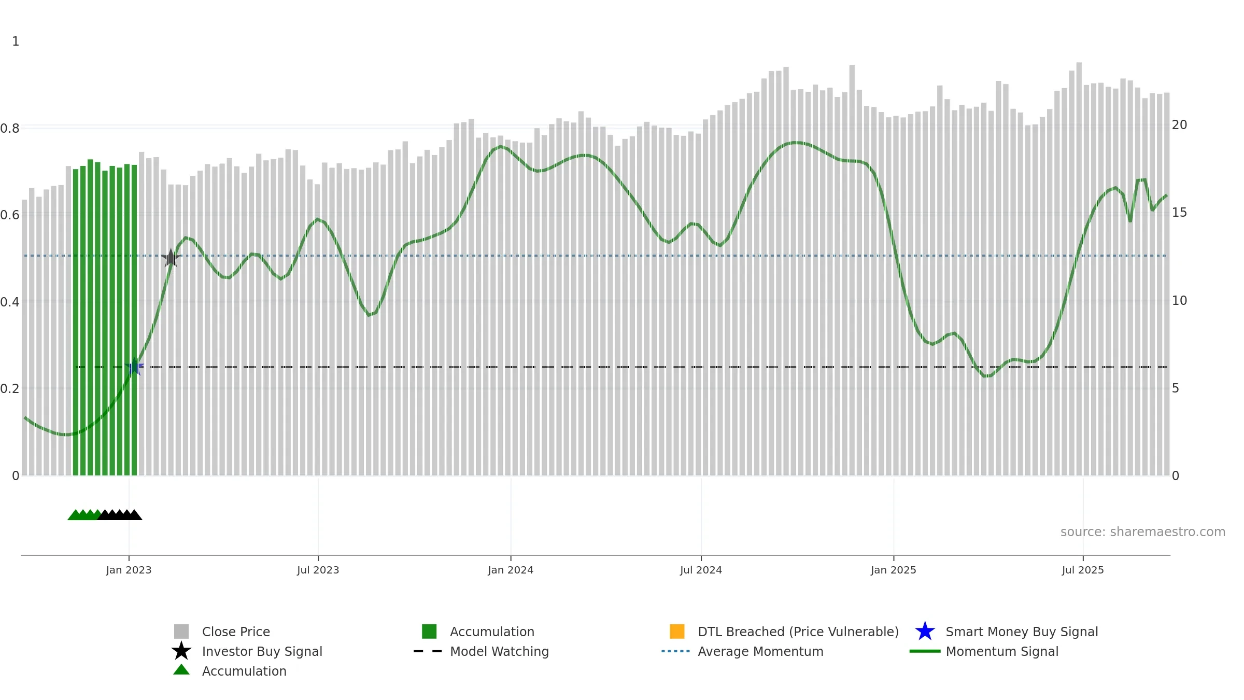Click the blue star marker on the dashed line
The height and width of the screenshot is (700, 1244).
[134, 367]
